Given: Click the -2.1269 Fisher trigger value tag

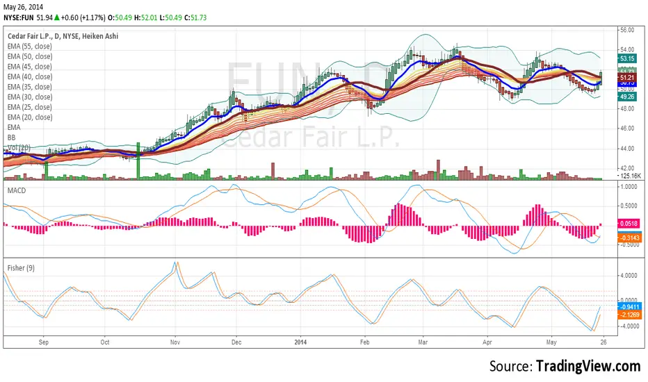Looking at the screenshot, I should 630,315.
